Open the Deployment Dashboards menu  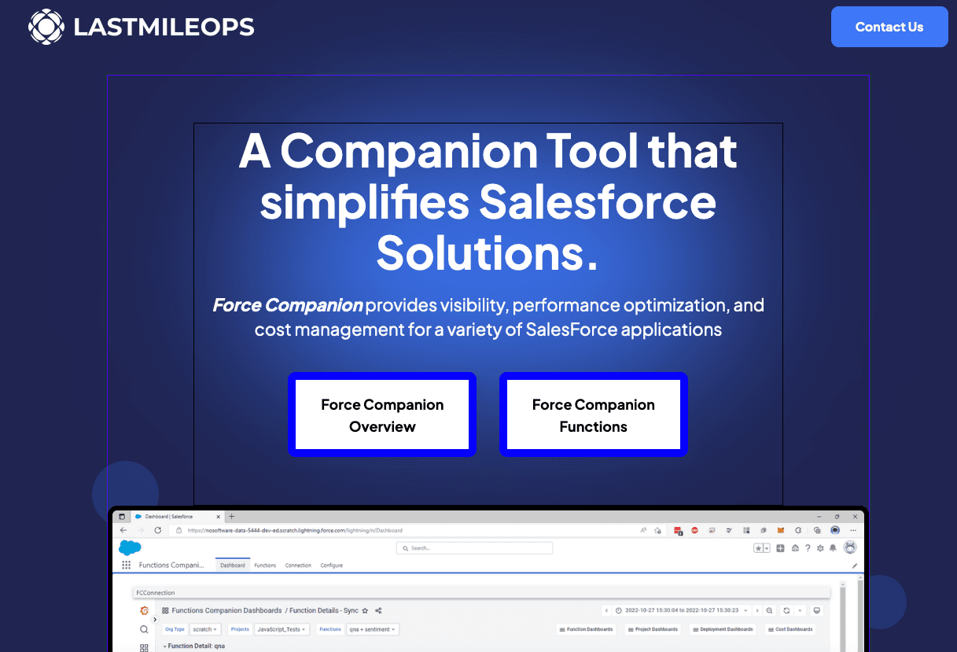723,629
